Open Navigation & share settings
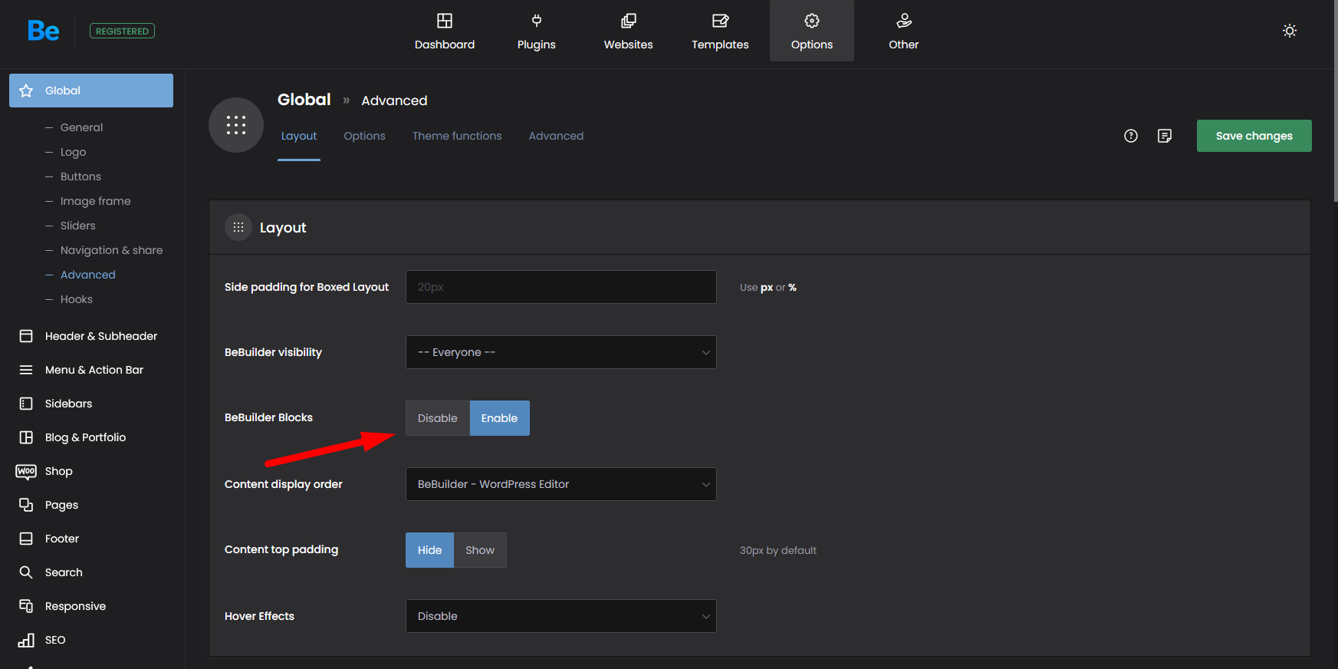Viewport: 1338px width, 669px height. [112, 250]
